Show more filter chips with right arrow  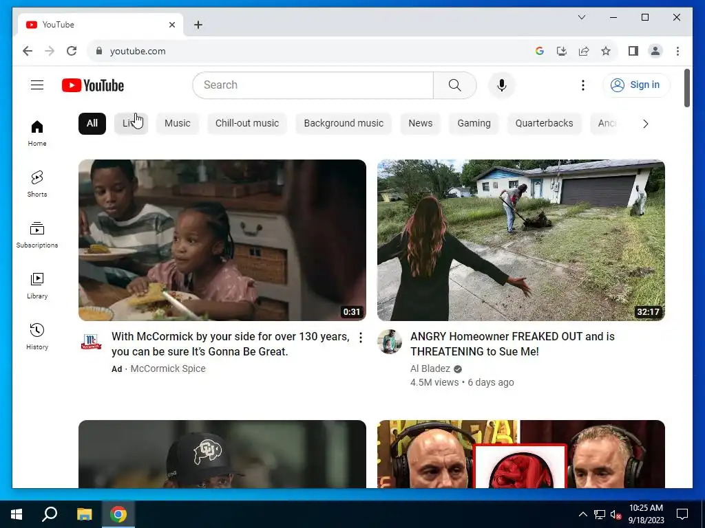coord(646,124)
